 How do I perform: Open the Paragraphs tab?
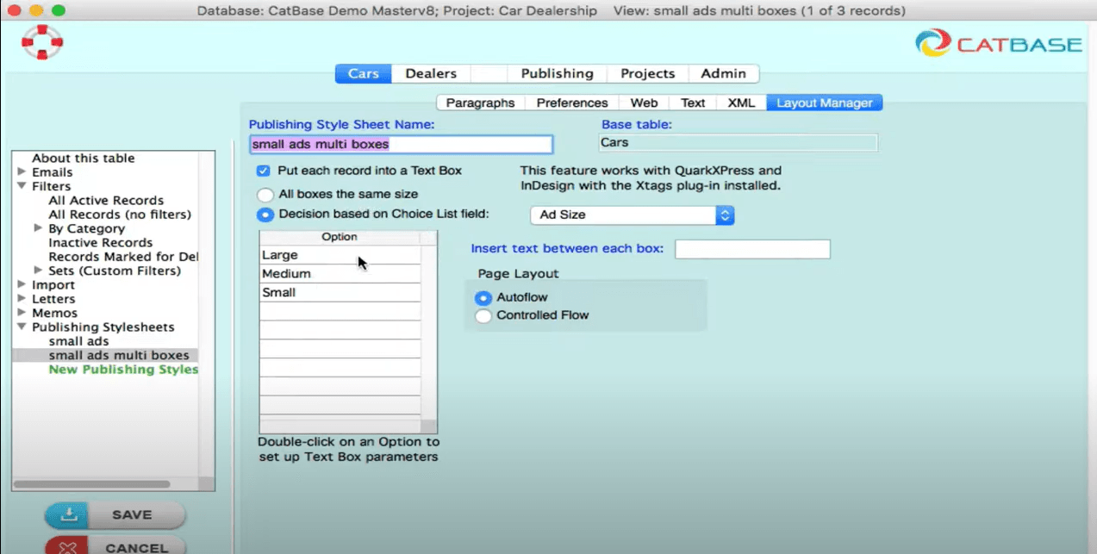pyautogui.click(x=480, y=103)
